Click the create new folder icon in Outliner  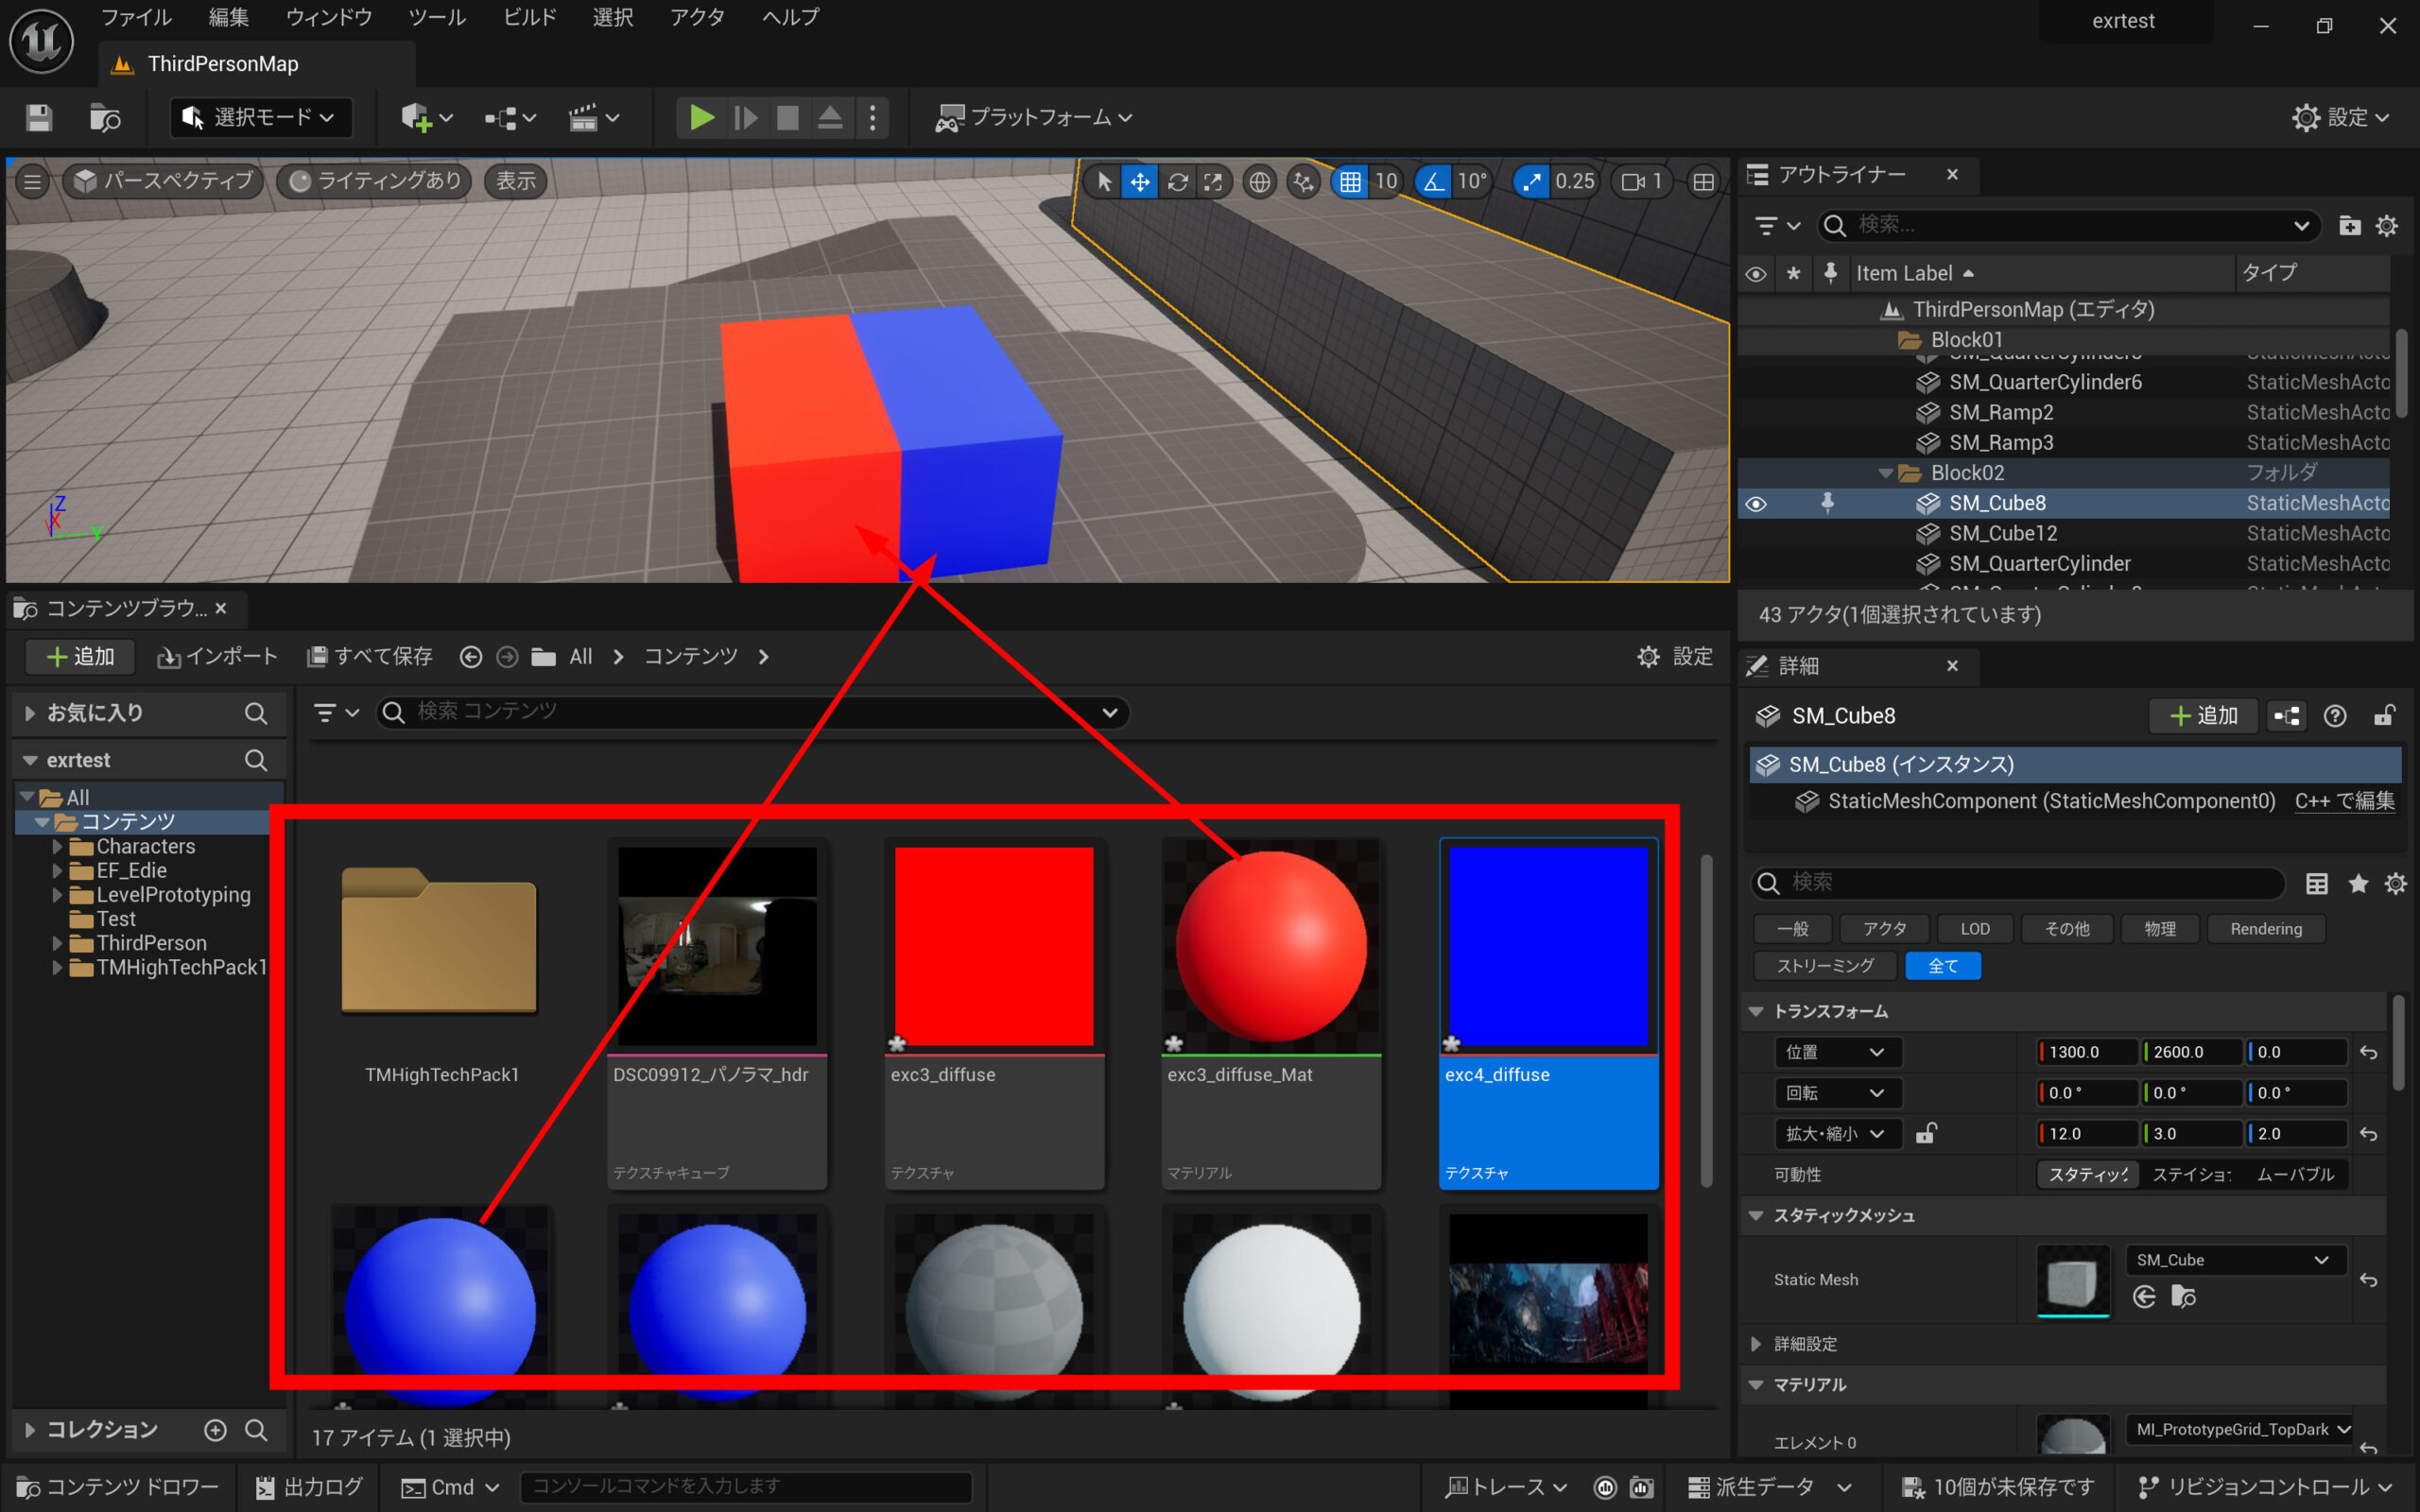(2349, 226)
